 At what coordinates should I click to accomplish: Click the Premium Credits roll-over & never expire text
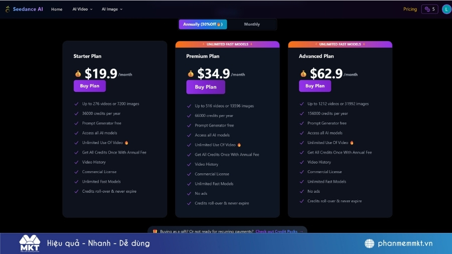click(222, 203)
